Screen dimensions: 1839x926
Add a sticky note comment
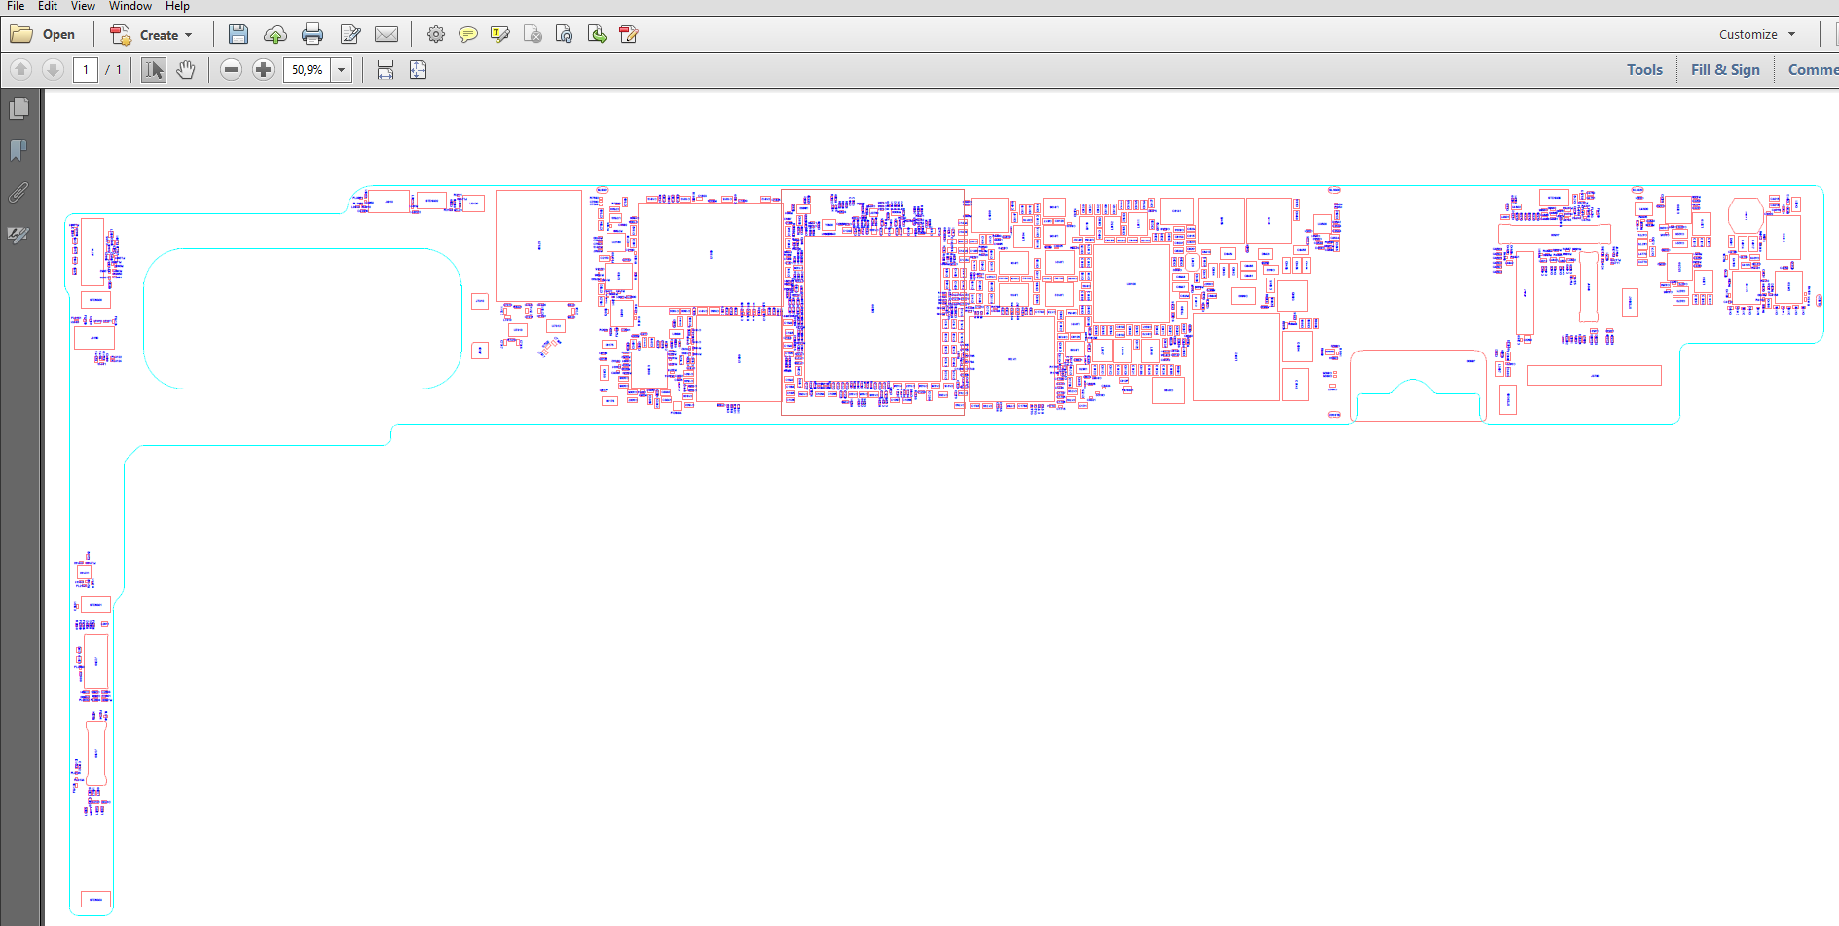point(468,35)
